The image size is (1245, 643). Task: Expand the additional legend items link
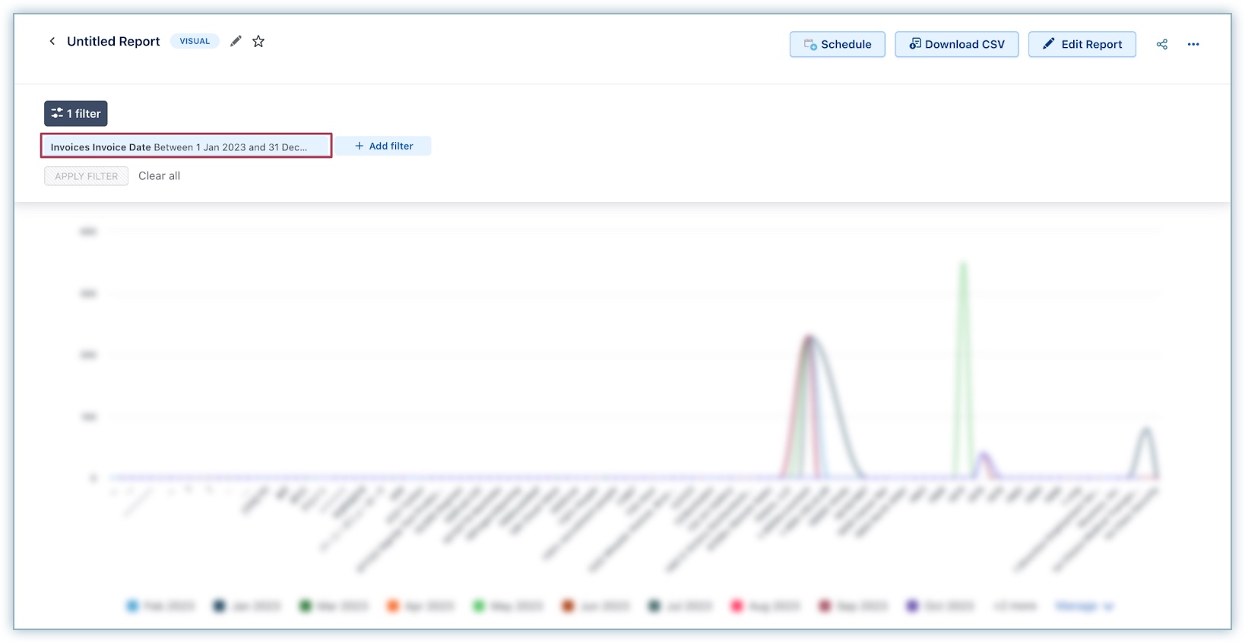1015,606
